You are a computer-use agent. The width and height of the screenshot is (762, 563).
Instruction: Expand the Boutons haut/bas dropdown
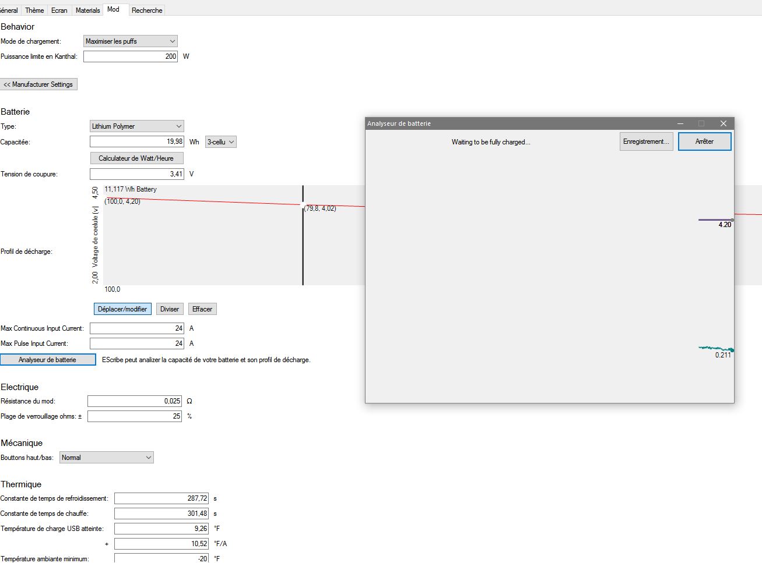pyautogui.click(x=106, y=458)
